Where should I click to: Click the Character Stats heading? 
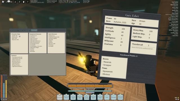16,34
